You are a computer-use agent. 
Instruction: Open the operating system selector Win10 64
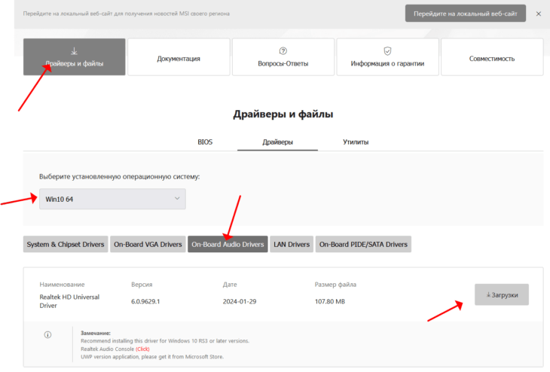pyautogui.click(x=112, y=199)
